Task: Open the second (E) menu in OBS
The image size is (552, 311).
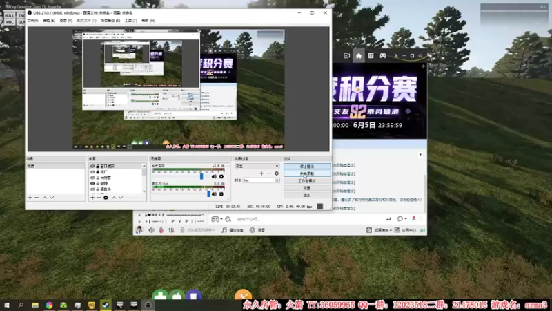Action: point(48,21)
